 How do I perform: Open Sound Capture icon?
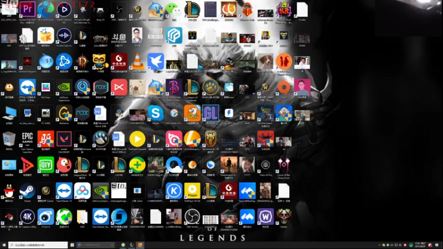[x=64, y=35]
